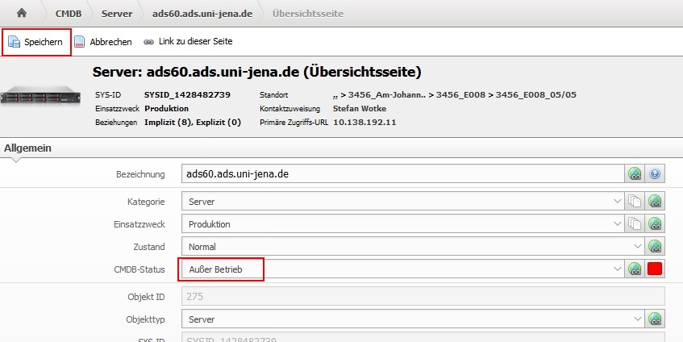The height and width of the screenshot is (342, 683).
Task: Click the Stefan Wotke contact name
Action: pyautogui.click(x=360, y=108)
